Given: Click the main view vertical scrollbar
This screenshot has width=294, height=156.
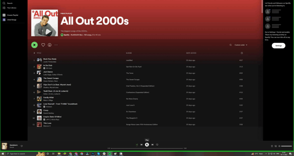Looking at the screenshot, I should coord(262,7).
